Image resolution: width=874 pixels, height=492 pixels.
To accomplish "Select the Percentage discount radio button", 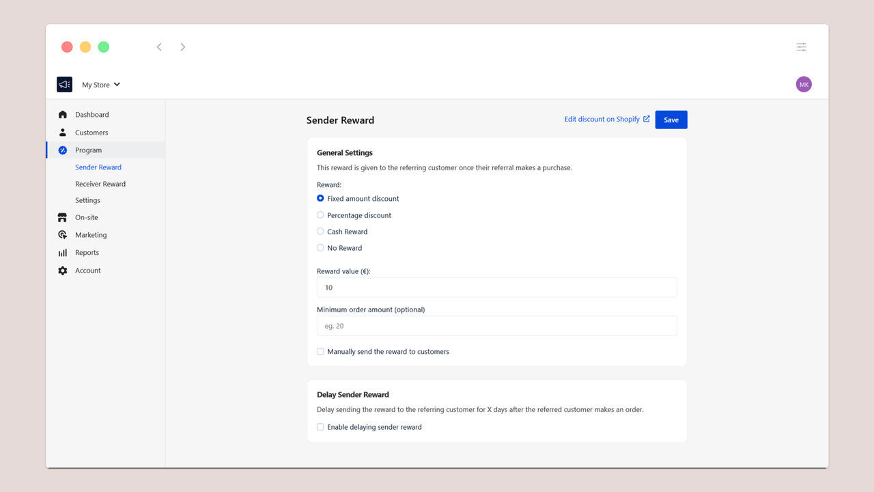I will click(x=320, y=215).
